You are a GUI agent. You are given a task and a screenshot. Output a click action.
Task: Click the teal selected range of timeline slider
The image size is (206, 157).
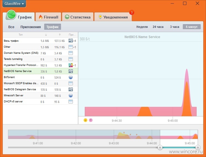[179, 148]
